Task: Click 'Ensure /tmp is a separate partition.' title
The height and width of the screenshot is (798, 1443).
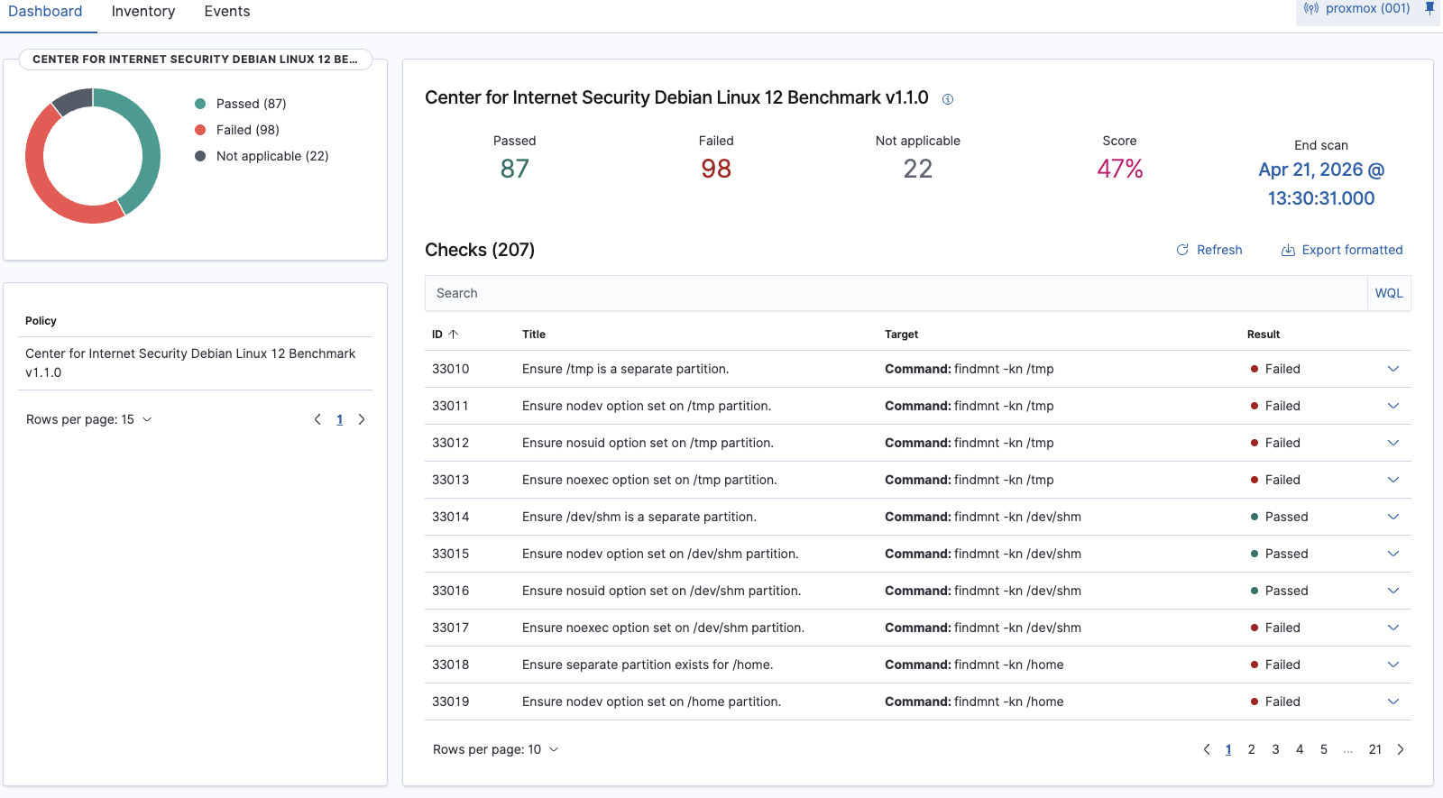Action: click(625, 369)
